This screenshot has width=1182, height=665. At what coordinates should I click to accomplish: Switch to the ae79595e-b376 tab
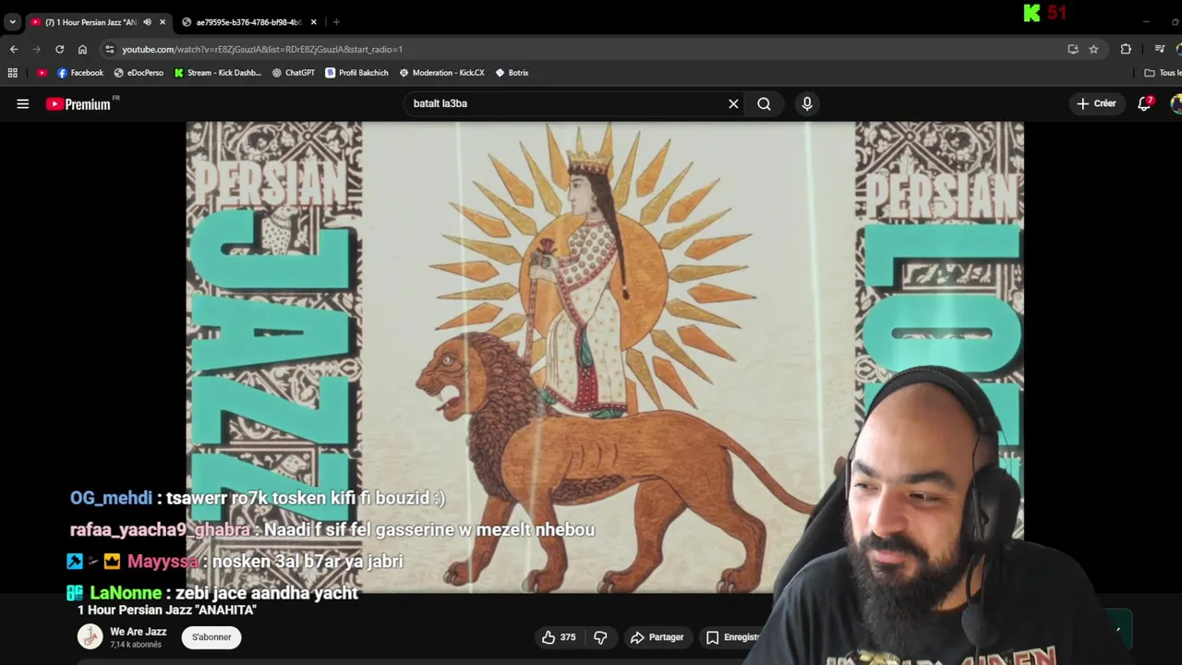[247, 22]
